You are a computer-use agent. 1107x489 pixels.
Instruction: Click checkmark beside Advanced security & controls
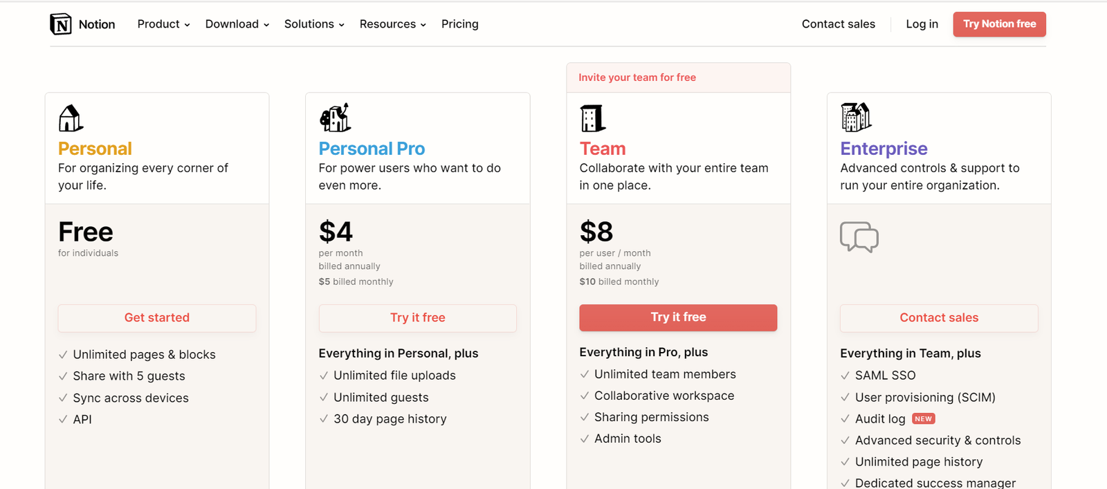[845, 441]
